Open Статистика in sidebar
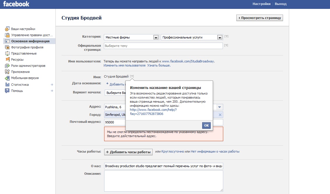This screenshot has height=194, width=330. coord(20,85)
